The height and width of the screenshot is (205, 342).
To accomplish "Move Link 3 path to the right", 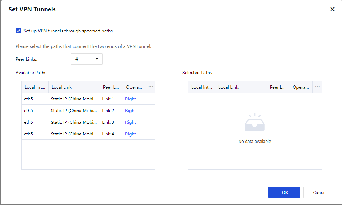I will click(130, 122).
